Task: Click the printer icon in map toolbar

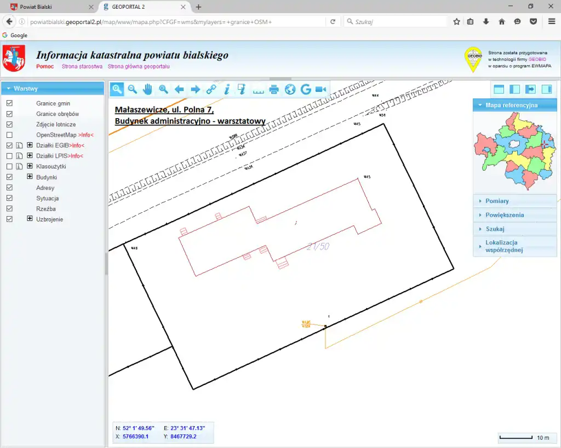Action: pyautogui.click(x=274, y=89)
